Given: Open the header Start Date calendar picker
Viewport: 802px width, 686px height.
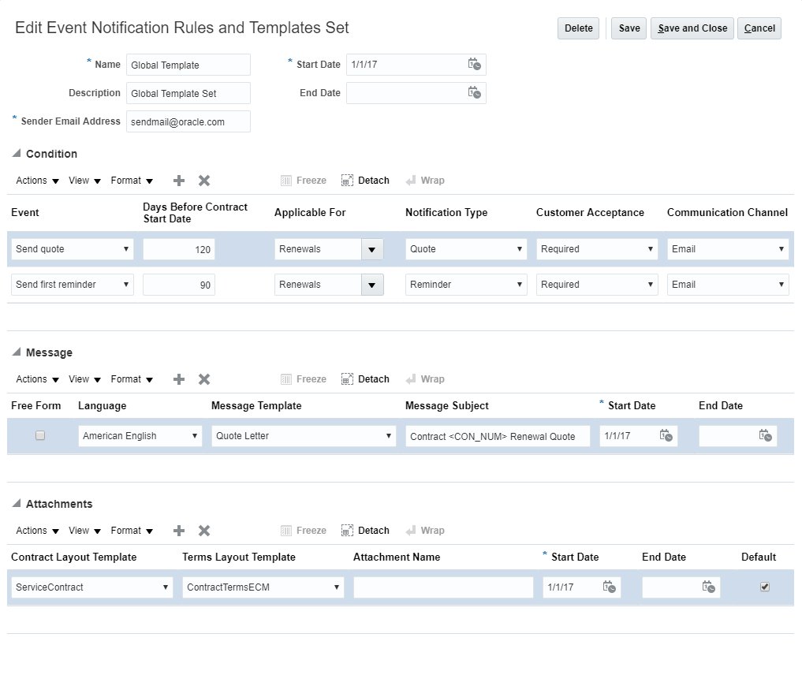Looking at the screenshot, I should (x=474, y=65).
